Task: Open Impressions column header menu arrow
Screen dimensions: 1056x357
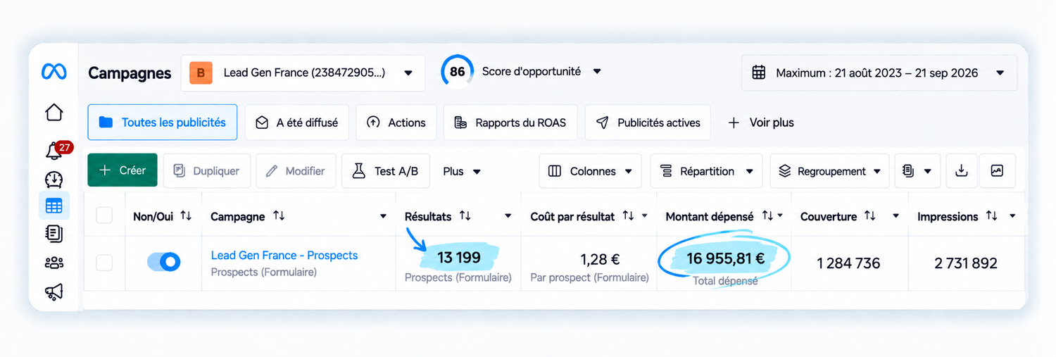Action: pyautogui.click(x=1012, y=216)
